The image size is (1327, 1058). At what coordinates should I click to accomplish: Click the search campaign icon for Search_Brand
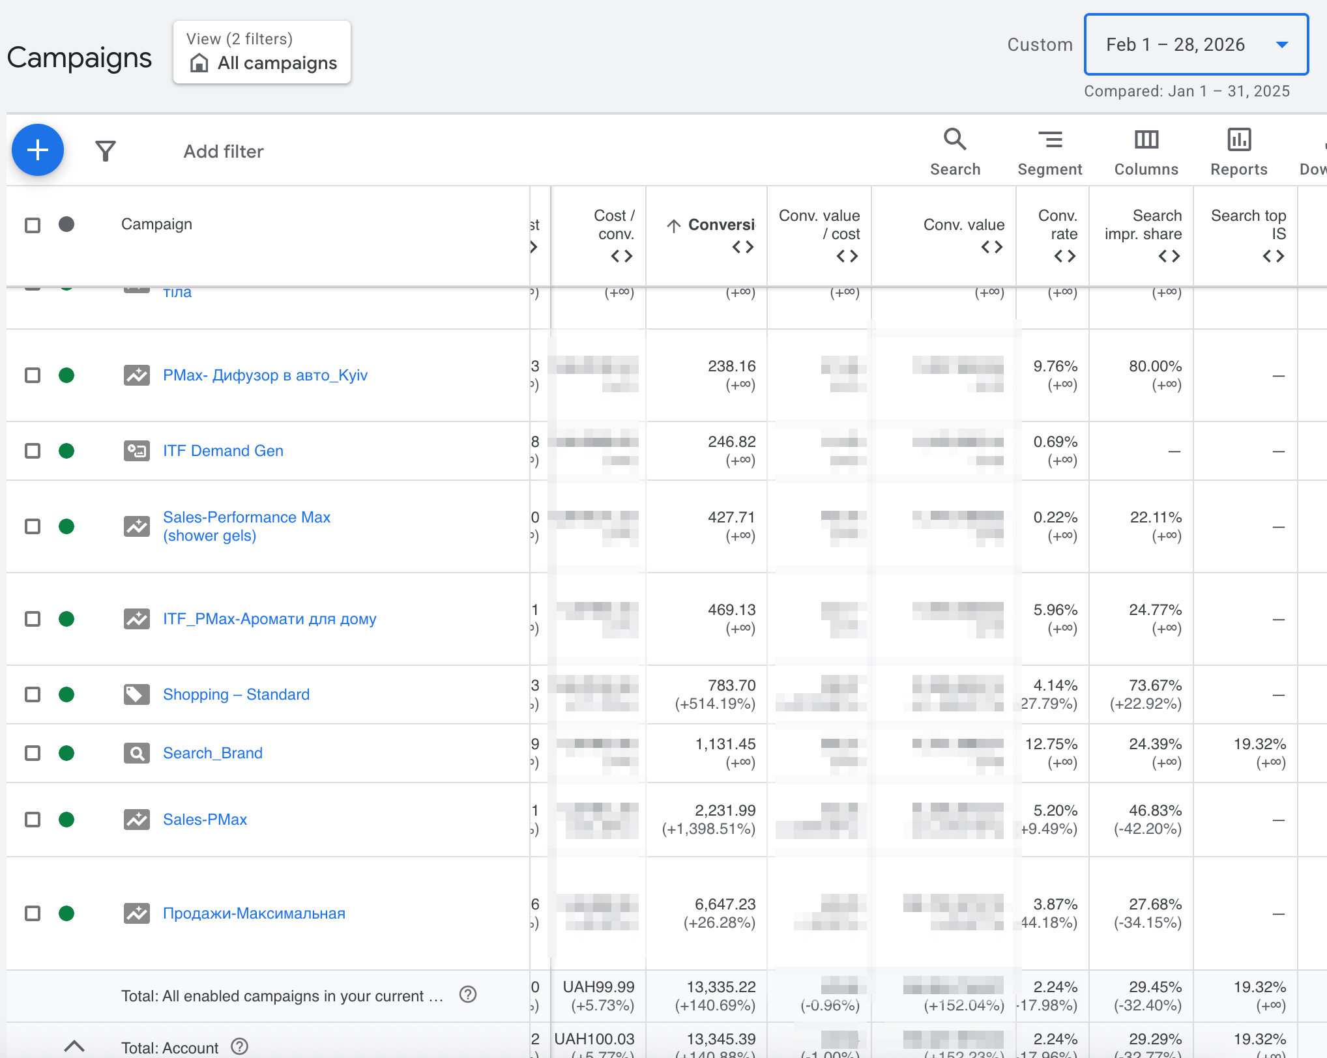point(137,753)
